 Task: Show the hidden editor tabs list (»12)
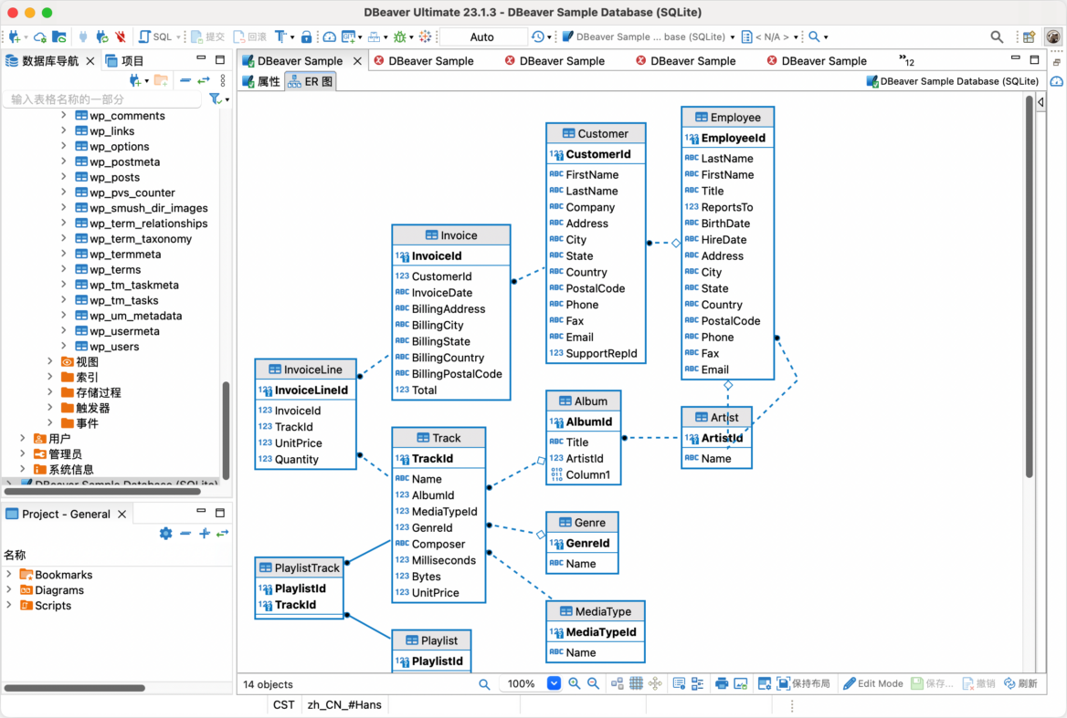click(x=906, y=61)
